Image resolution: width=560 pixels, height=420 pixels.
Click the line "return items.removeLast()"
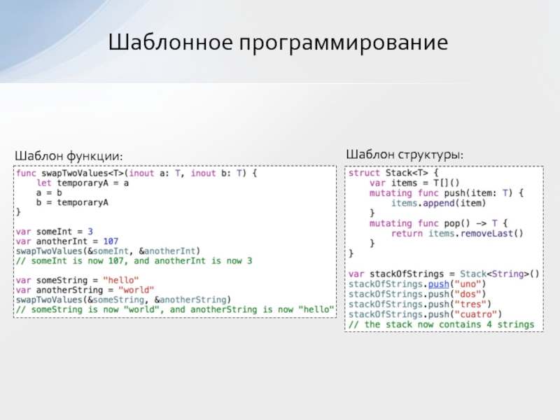[457, 234]
